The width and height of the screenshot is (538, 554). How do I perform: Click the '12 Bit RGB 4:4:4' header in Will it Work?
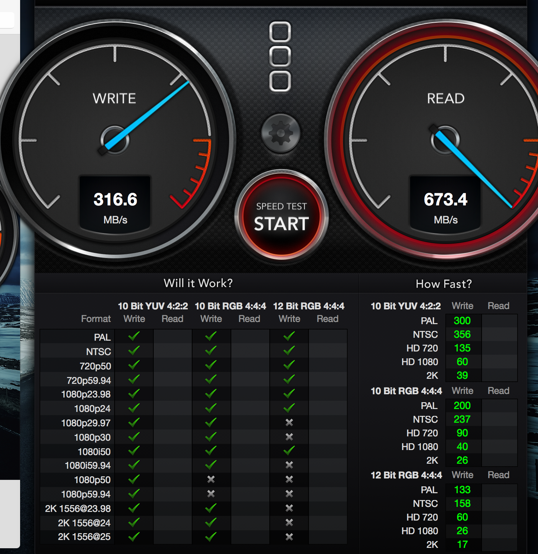(x=309, y=306)
